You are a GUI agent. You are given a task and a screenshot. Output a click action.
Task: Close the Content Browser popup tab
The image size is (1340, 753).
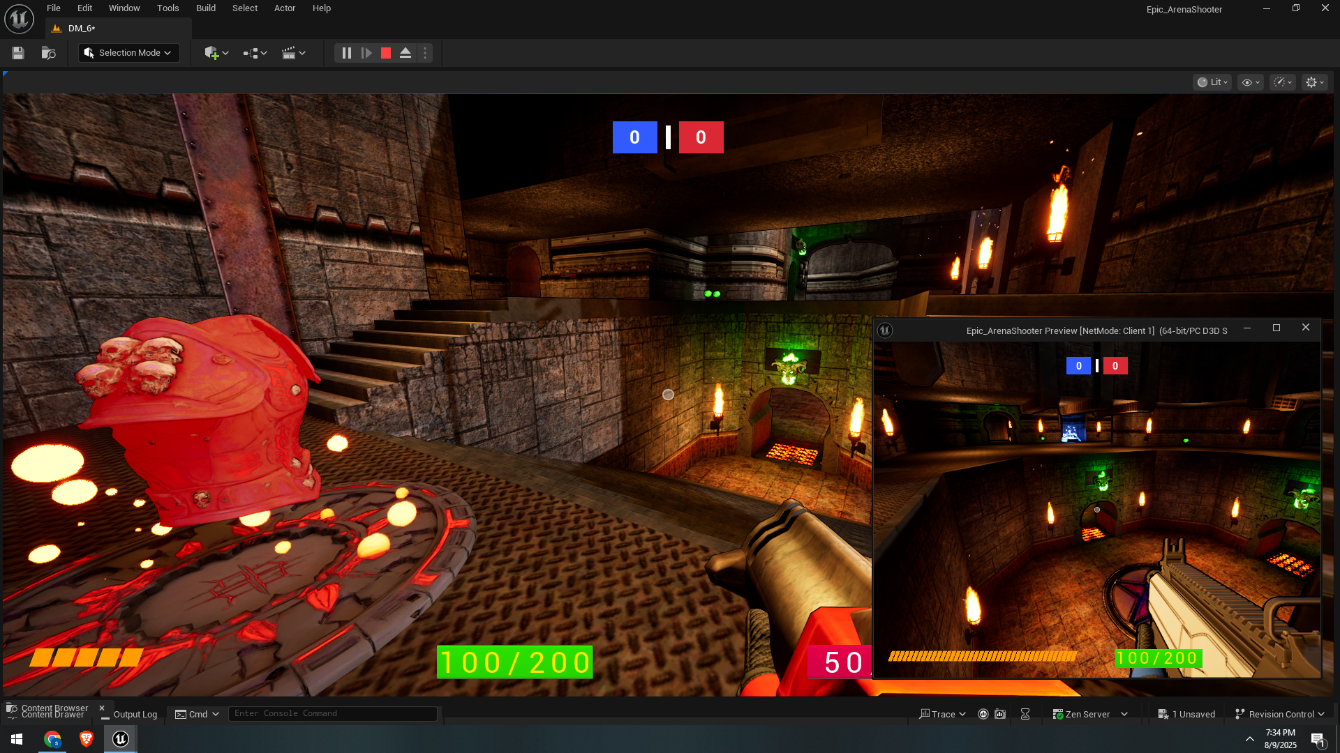pos(102,708)
